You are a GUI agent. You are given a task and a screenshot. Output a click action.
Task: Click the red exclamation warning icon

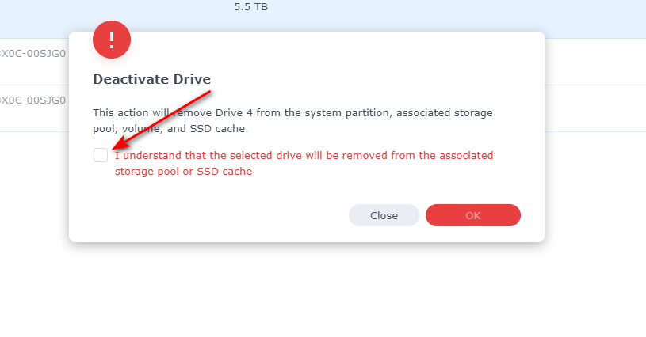(112, 40)
